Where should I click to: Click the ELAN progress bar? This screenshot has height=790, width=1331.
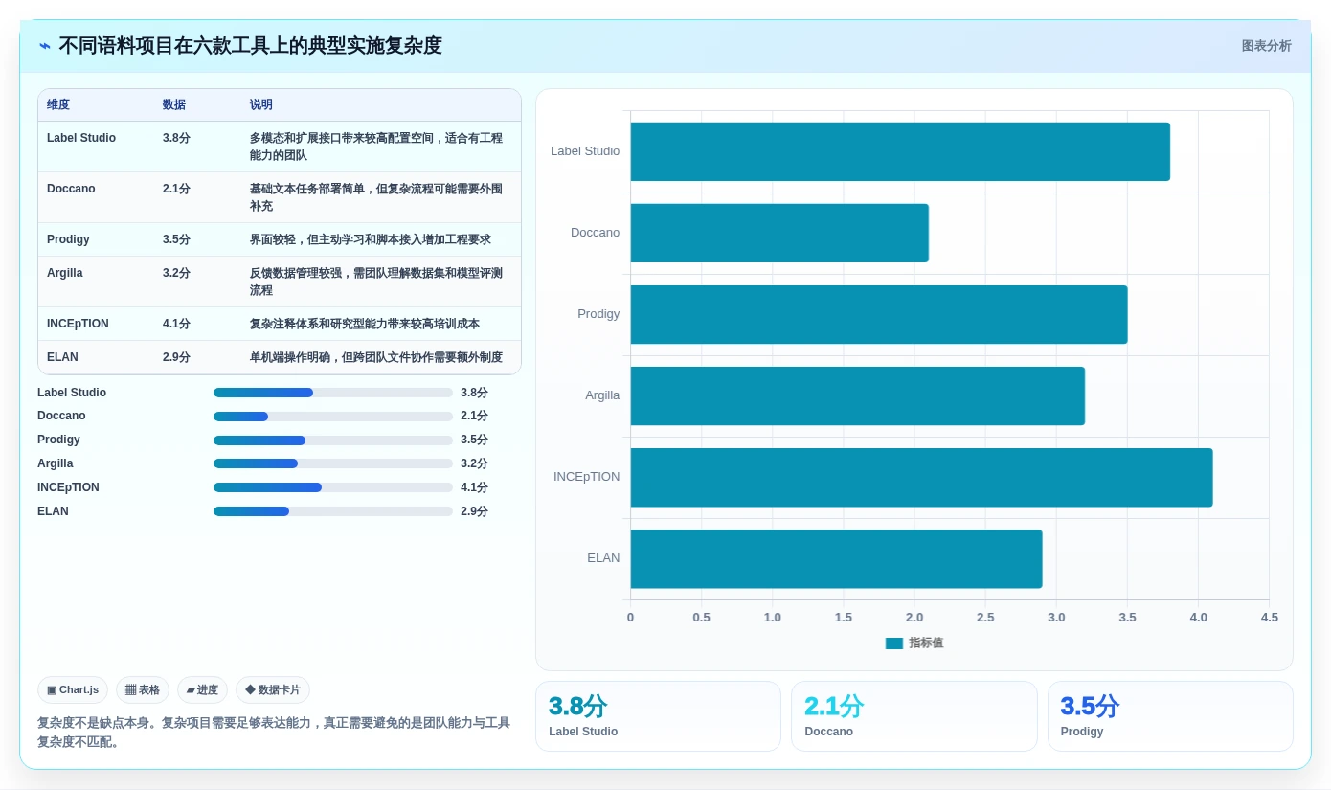(333, 511)
